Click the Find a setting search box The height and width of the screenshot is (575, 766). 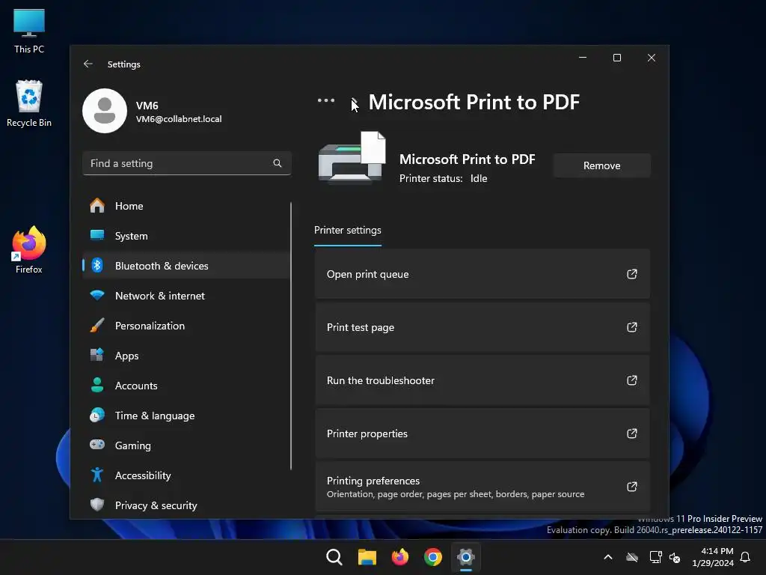[186, 163]
